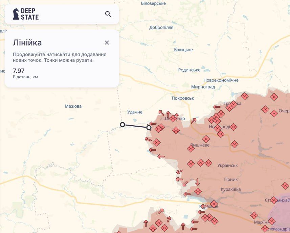Close the Лінійка ruler panel

[107, 43]
